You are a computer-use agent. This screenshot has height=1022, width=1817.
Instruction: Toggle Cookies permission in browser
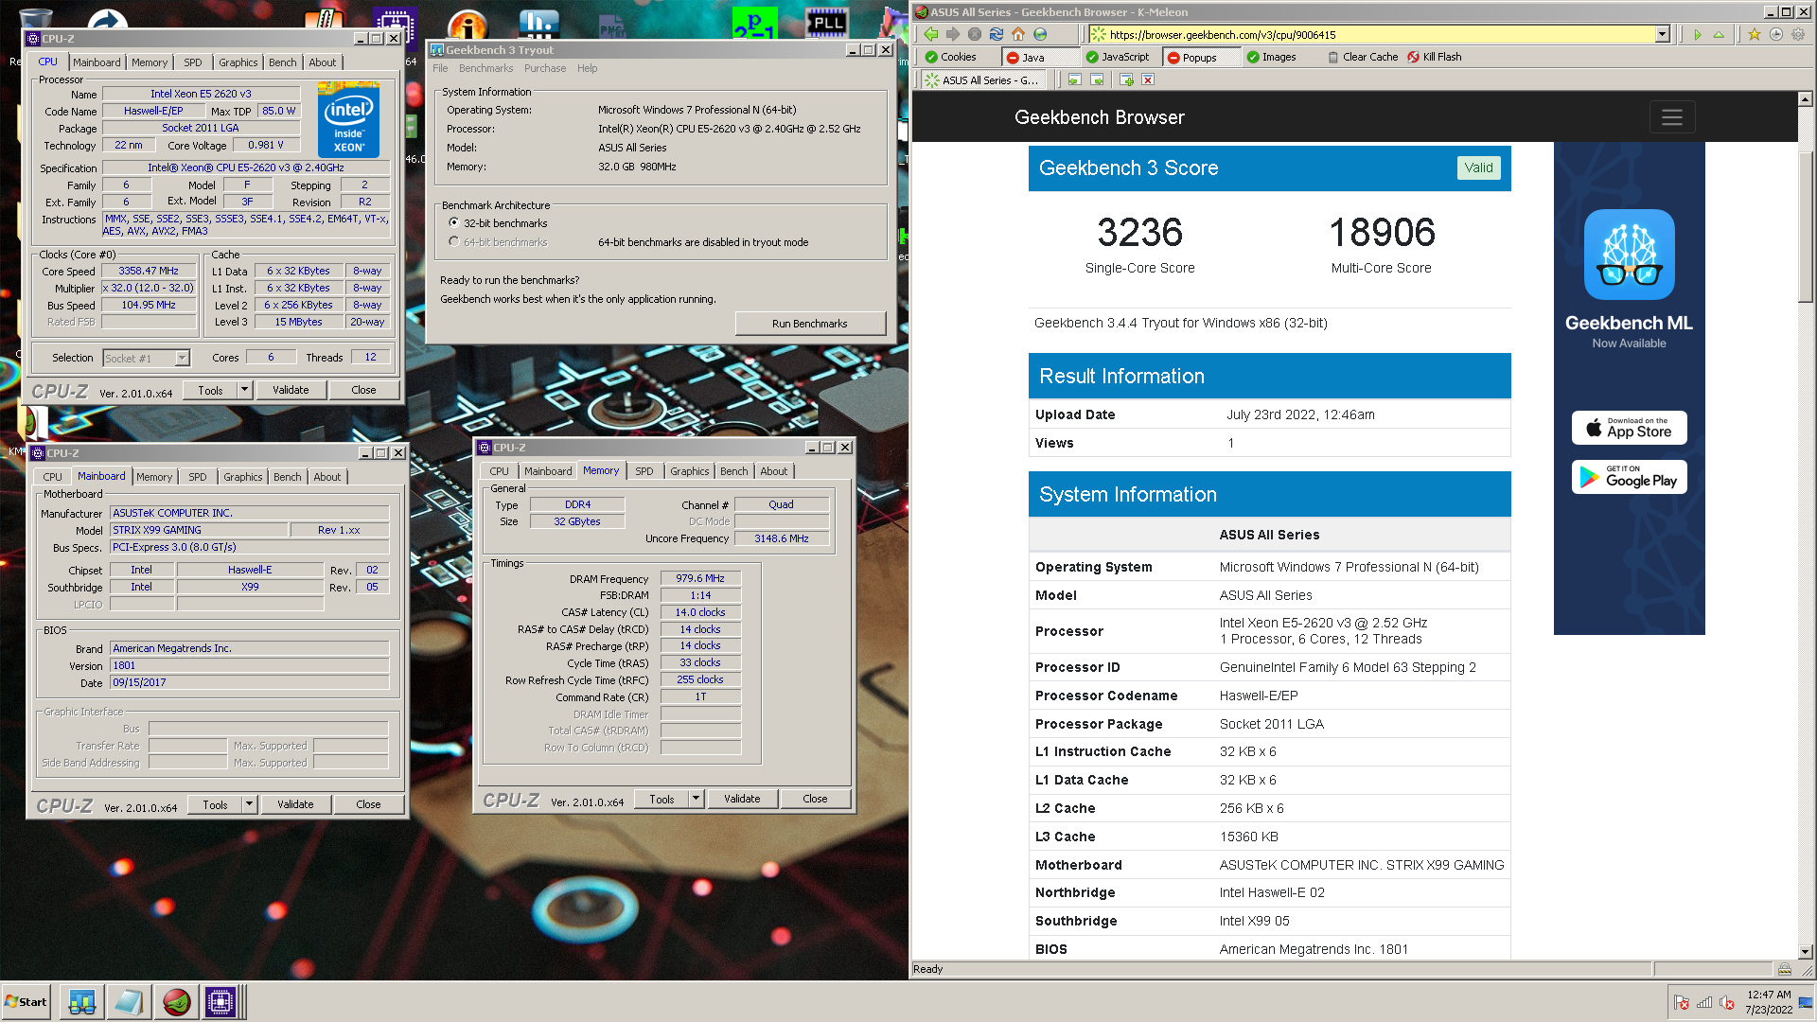(950, 57)
